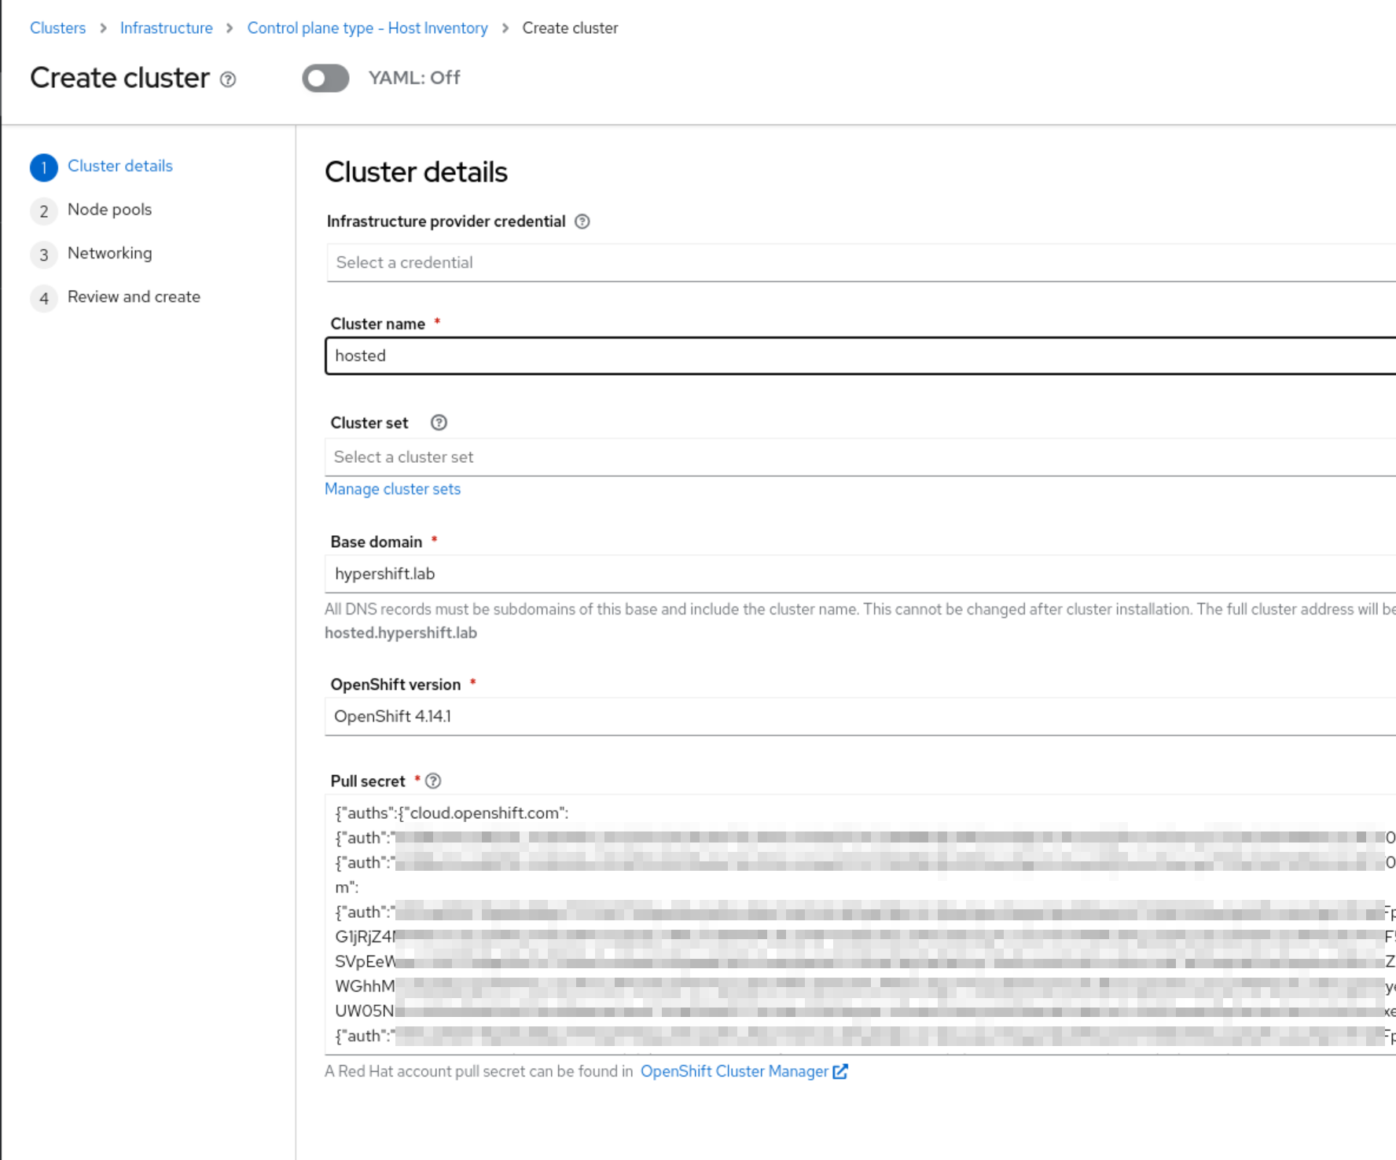Click the YAML: Off label

(414, 78)
